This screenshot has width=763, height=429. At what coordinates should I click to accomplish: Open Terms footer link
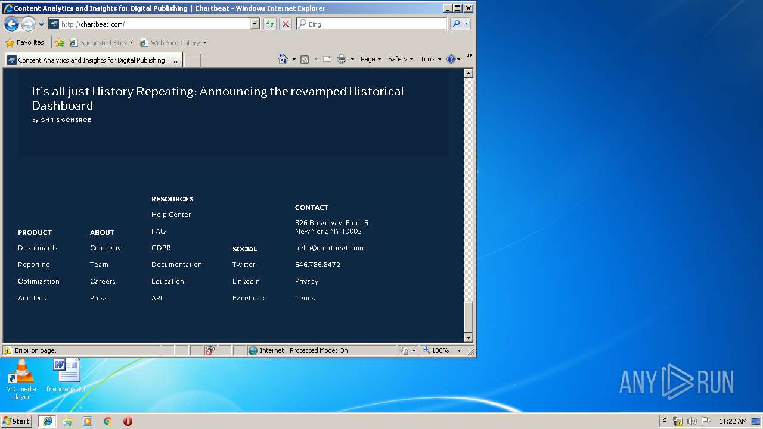305,298
